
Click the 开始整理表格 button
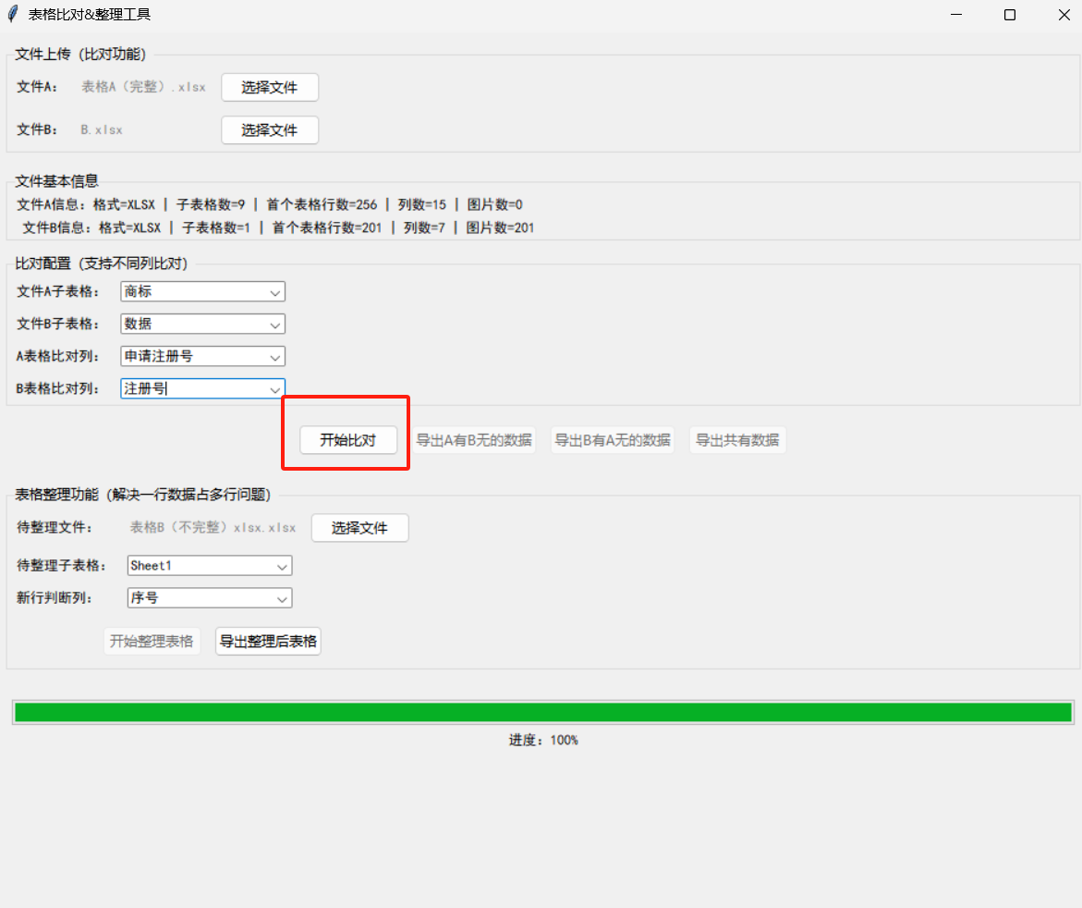152,642
